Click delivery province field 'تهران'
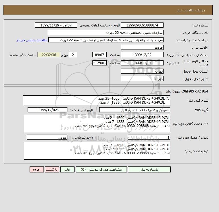The image size is (219, 212). tap(142, 71)
